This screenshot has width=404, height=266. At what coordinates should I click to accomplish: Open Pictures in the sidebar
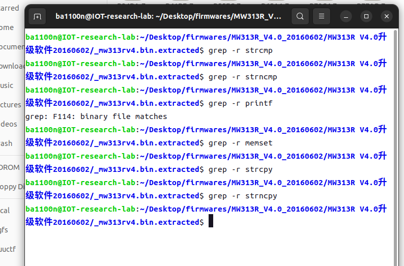(11, 105)
